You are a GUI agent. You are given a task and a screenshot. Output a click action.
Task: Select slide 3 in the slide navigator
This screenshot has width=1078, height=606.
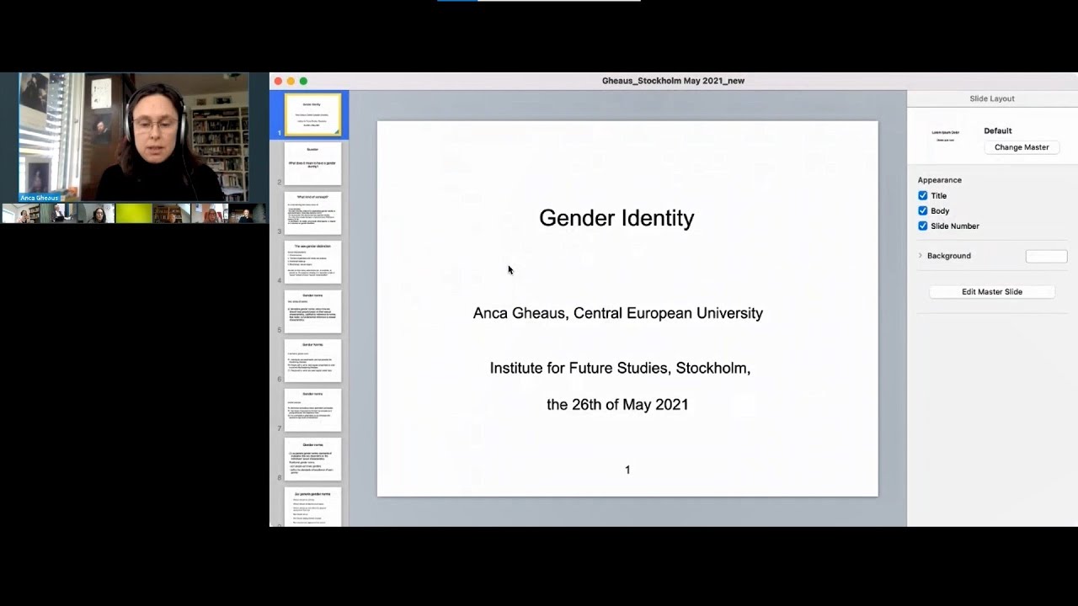(312, 212)
